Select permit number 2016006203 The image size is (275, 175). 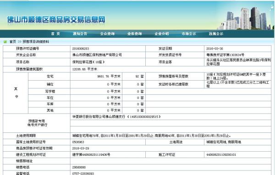coord(81,49)
